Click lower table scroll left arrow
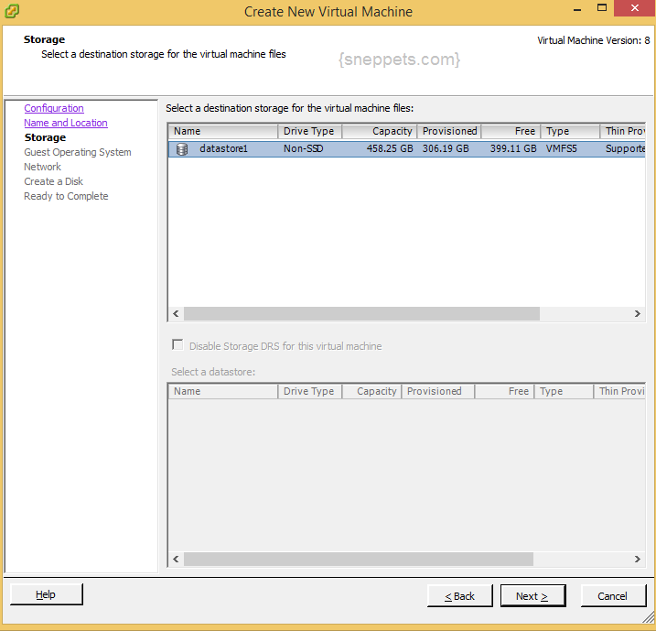This screenshot has height=631, width=656. click(177, 559)
